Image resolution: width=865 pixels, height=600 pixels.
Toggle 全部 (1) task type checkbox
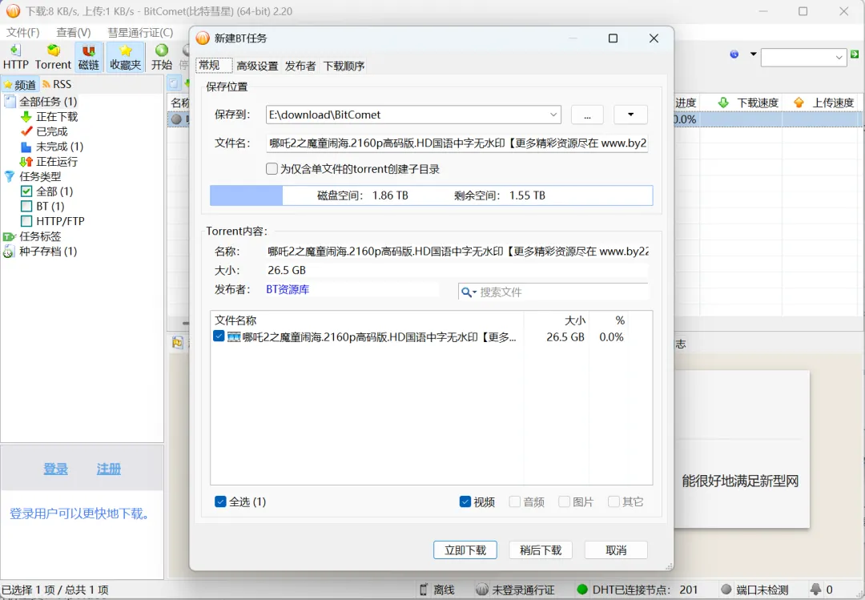point(26,191)
